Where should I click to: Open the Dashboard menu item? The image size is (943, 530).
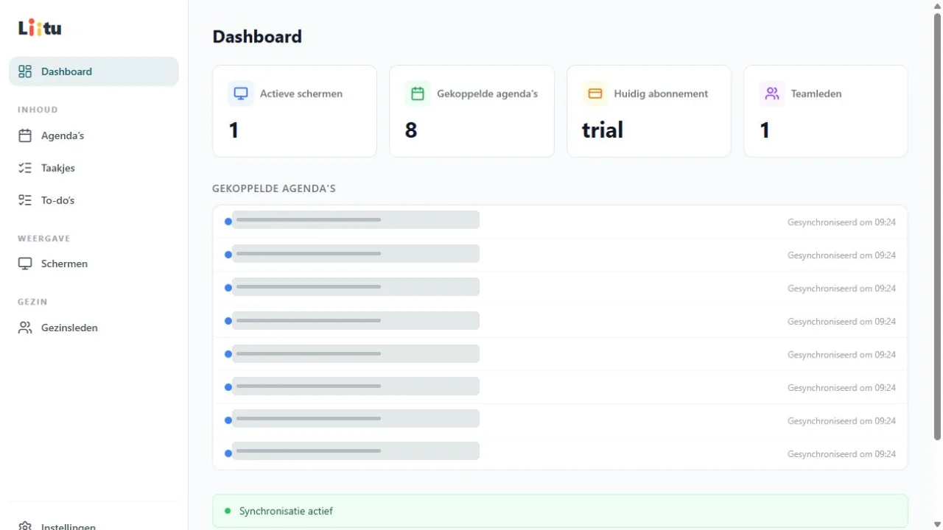tap(94, 71)
